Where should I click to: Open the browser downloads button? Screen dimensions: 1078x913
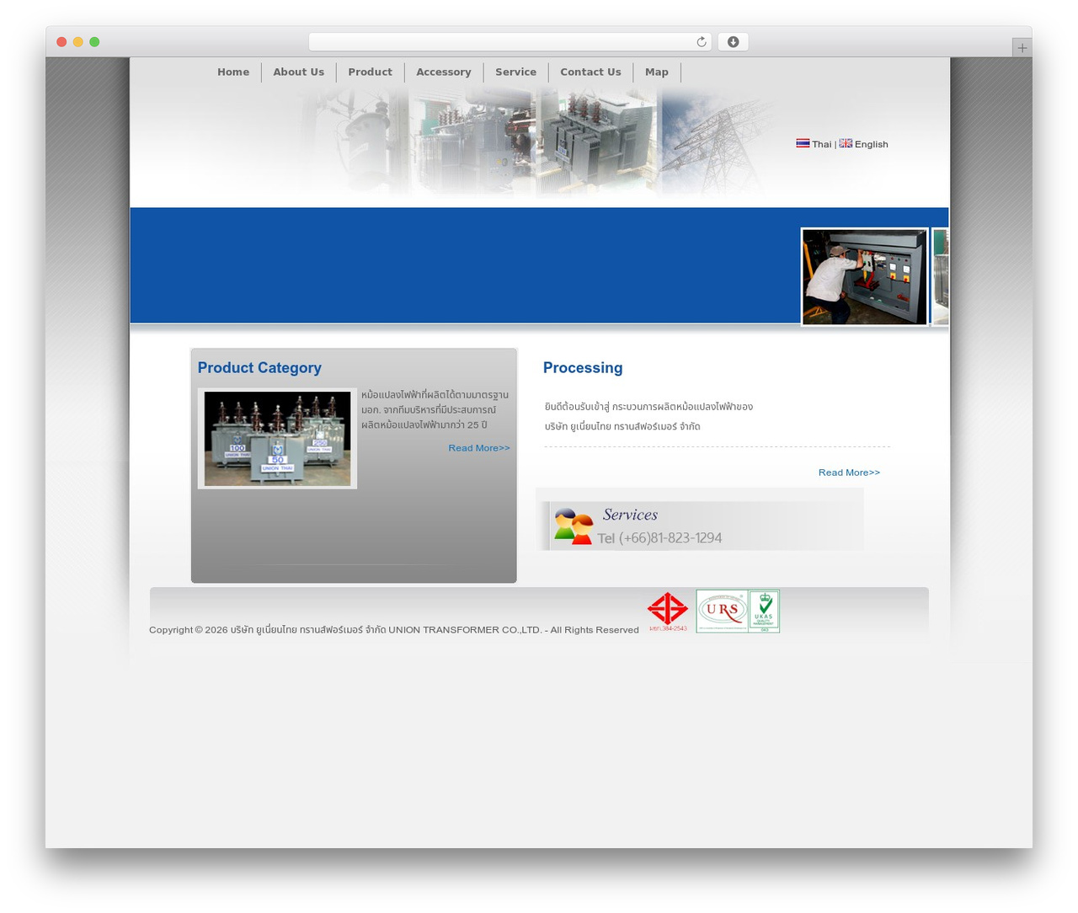[733, 42]
